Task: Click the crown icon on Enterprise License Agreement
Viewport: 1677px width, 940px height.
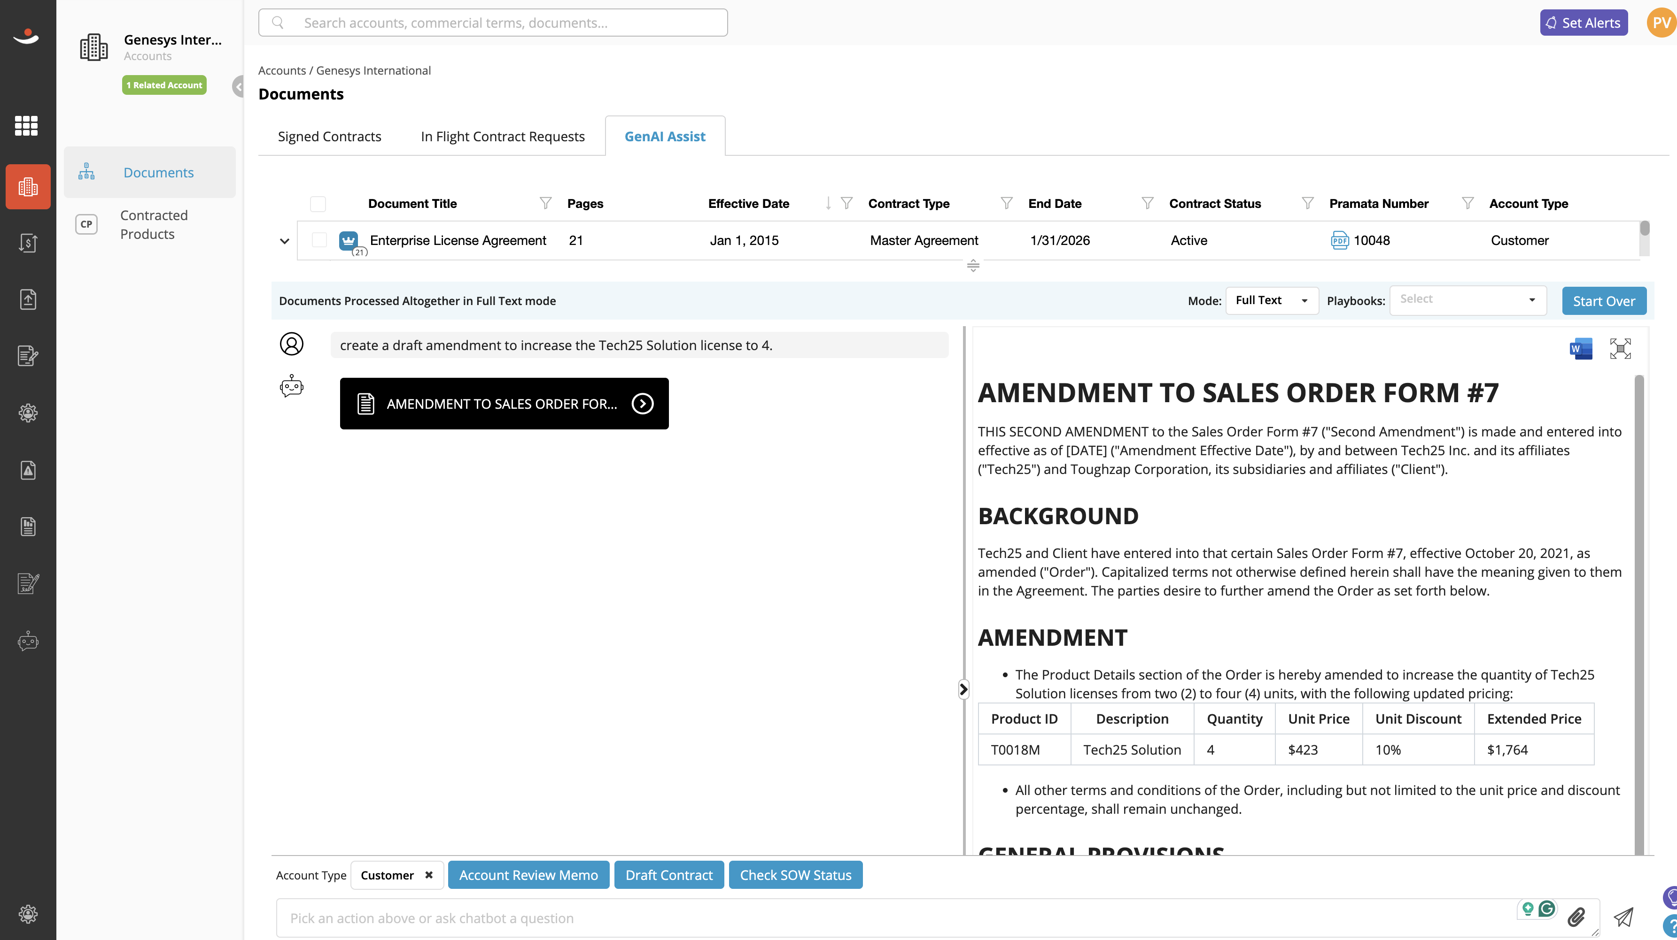Action: point(349,241)
